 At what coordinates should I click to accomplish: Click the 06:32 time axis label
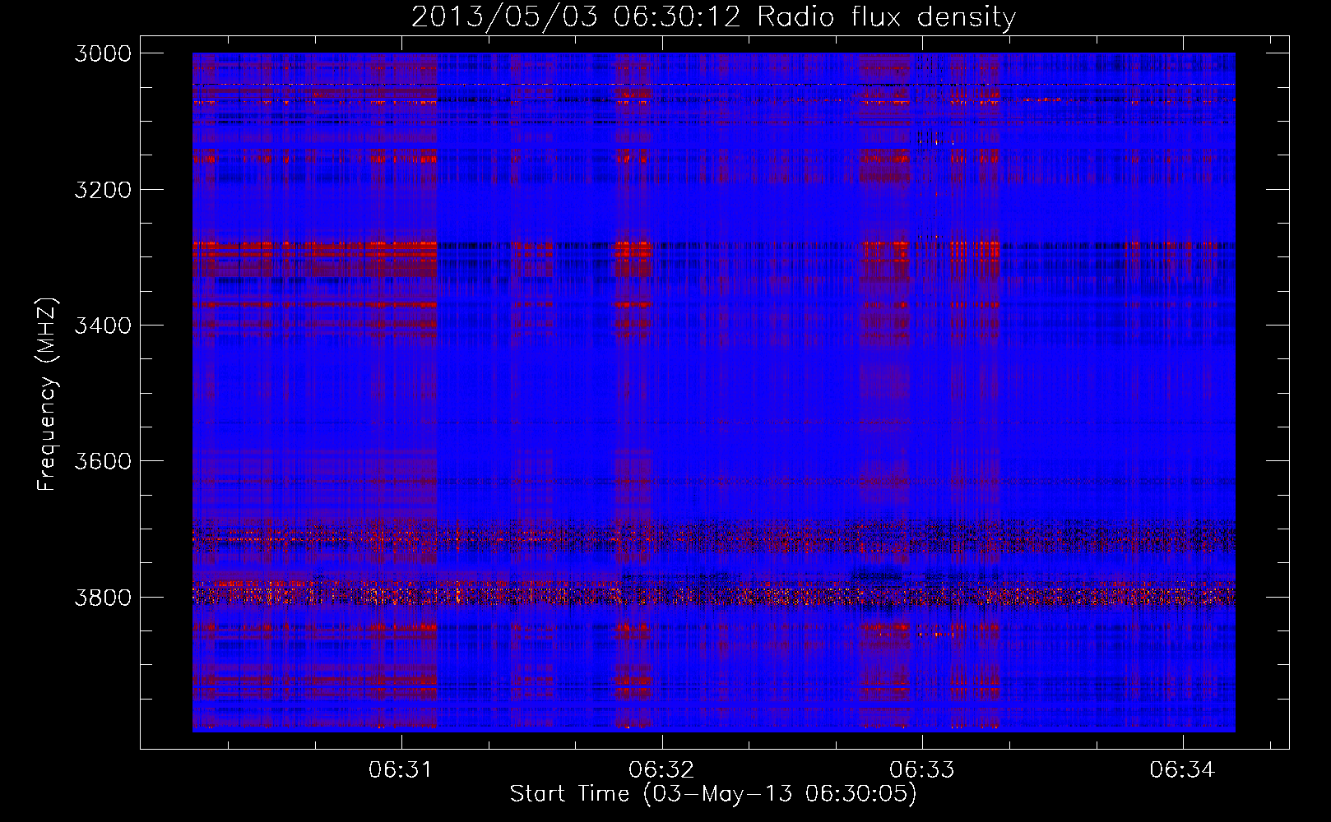click(661, 770)
